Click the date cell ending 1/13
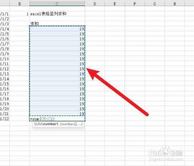This screenshot has width=194, height=166. [5, 74]
